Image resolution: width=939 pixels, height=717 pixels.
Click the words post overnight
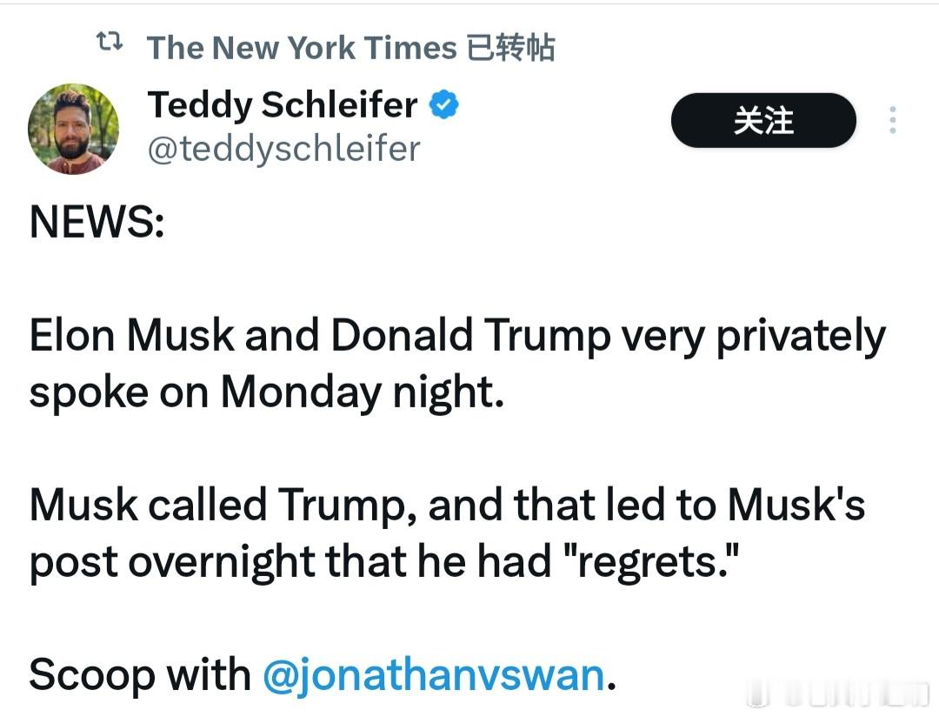pos(171,562)
